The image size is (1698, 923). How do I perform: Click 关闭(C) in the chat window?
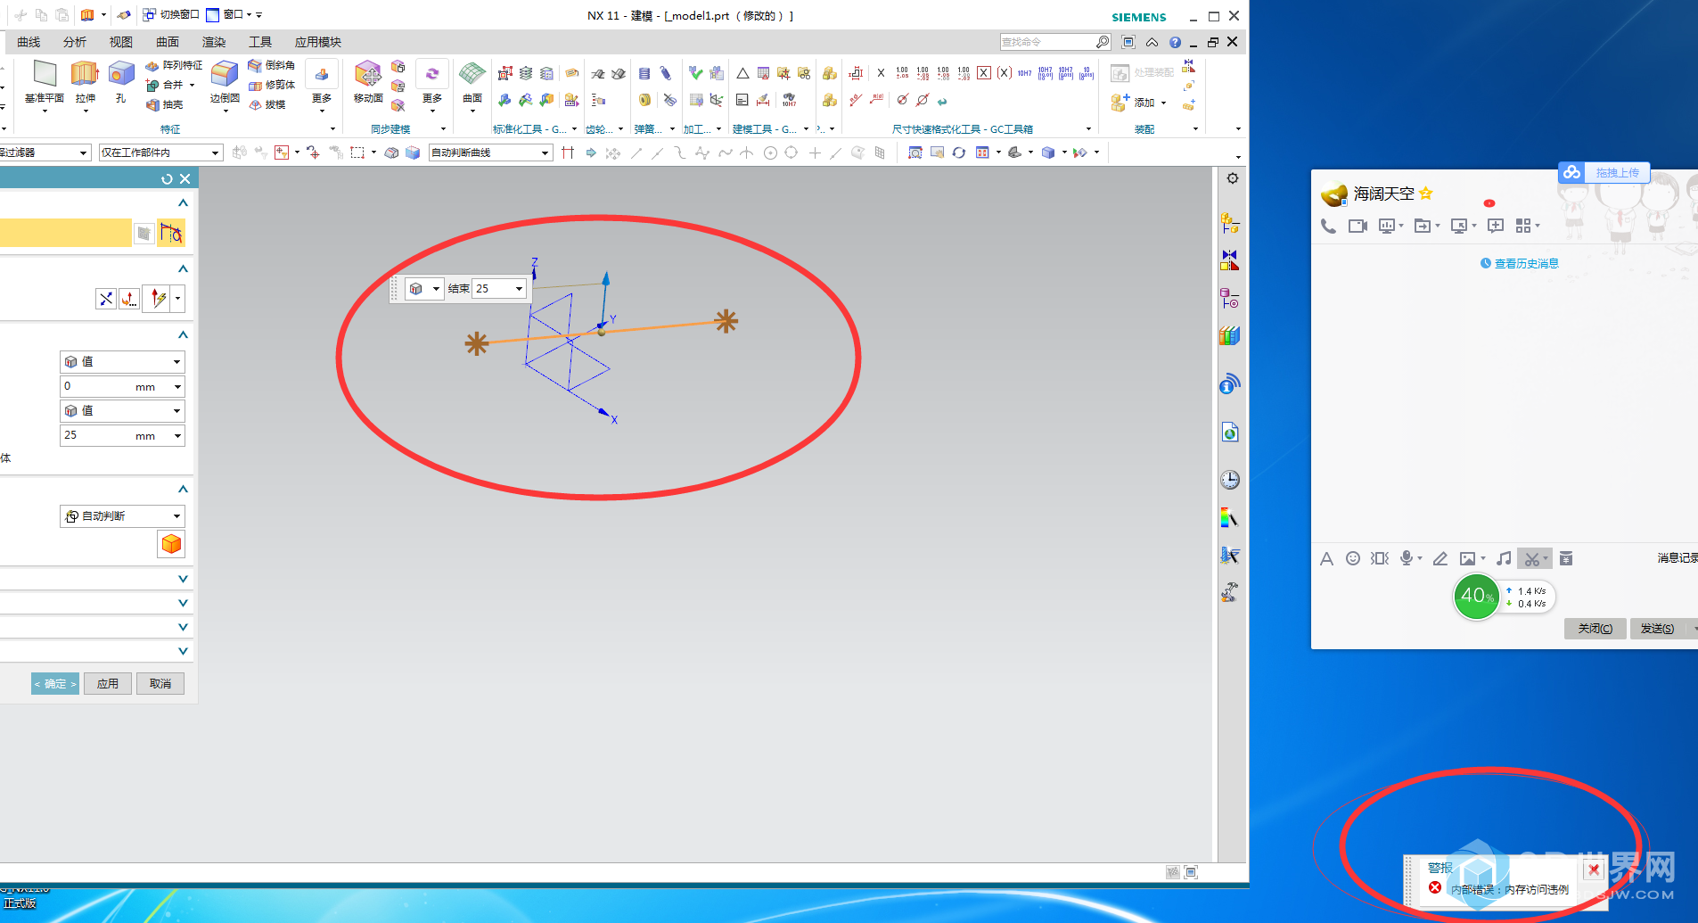click(x=1595, y=629)
